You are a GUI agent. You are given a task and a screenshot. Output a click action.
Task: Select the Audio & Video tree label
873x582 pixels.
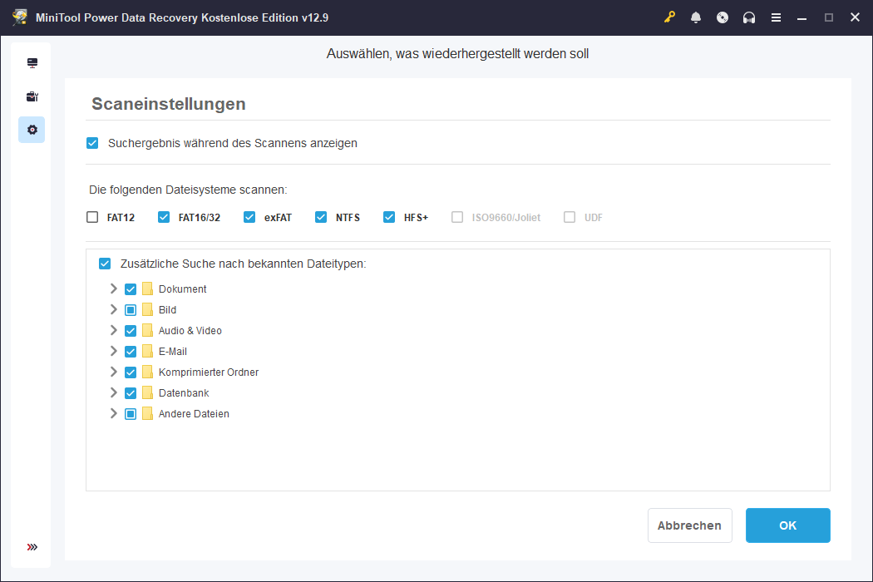tap(190, 331)
